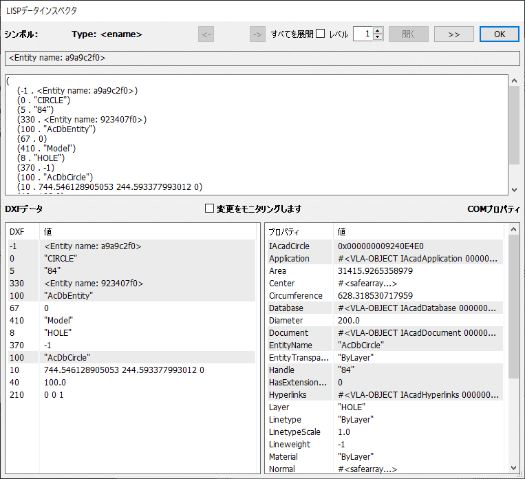Click the down arrow of the LISP list scrollbar

[x=514, y=190]
